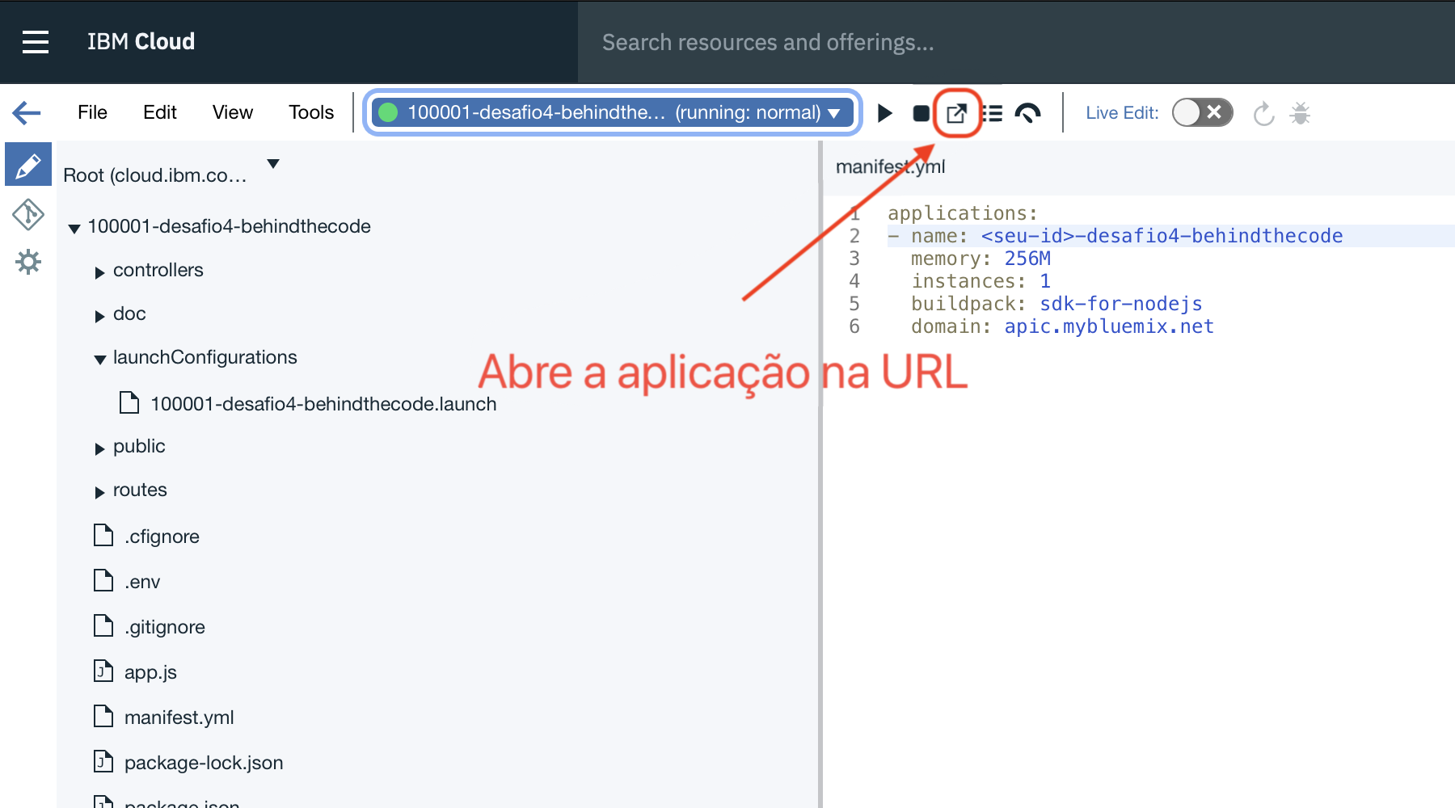Click the Play deploy icon

tap(885, 113)
